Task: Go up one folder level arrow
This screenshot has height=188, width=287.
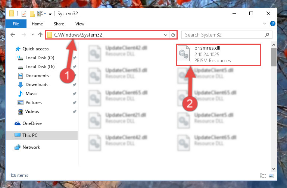Action: click(x=40, y=35)
